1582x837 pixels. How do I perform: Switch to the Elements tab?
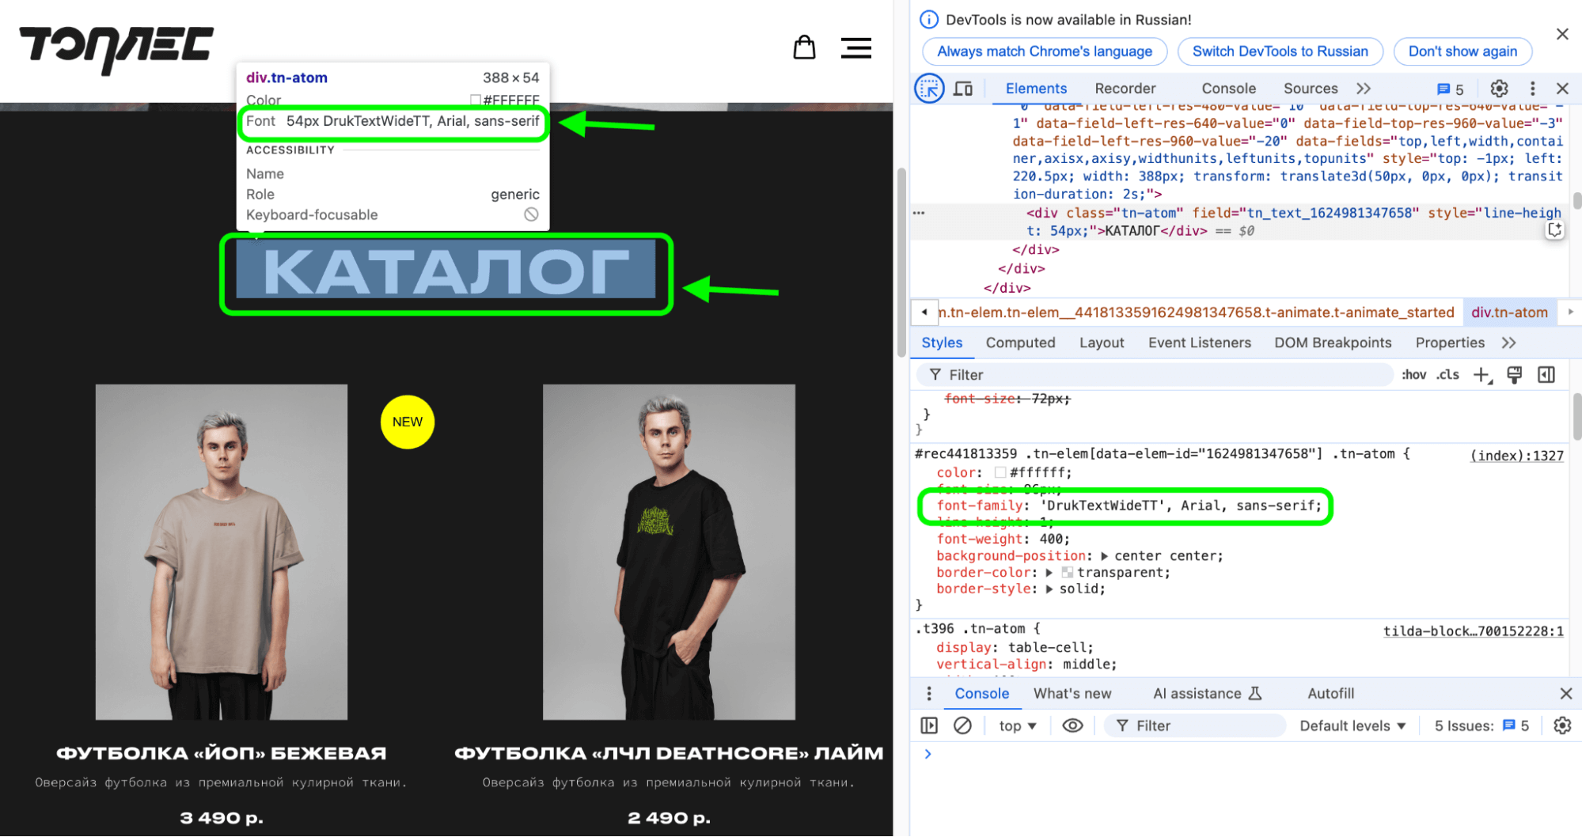[1036, 89]
